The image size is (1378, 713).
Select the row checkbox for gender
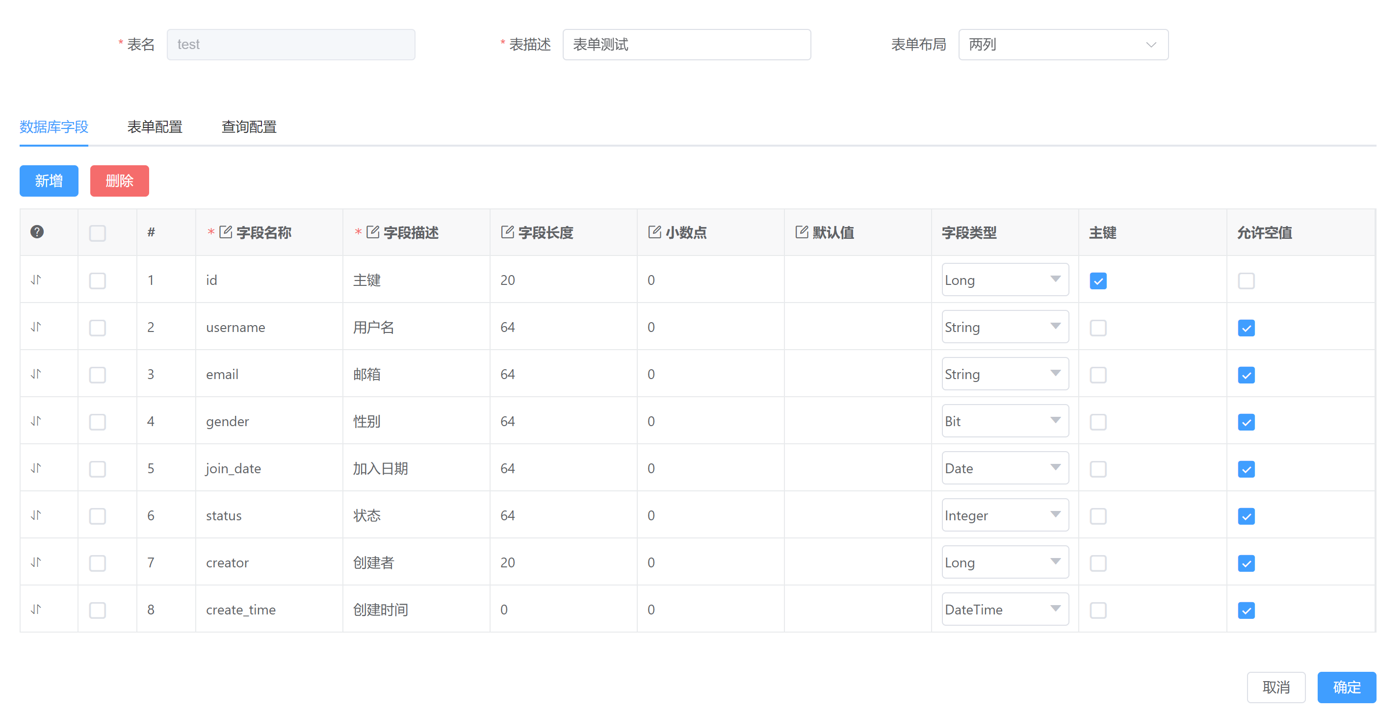97,422
